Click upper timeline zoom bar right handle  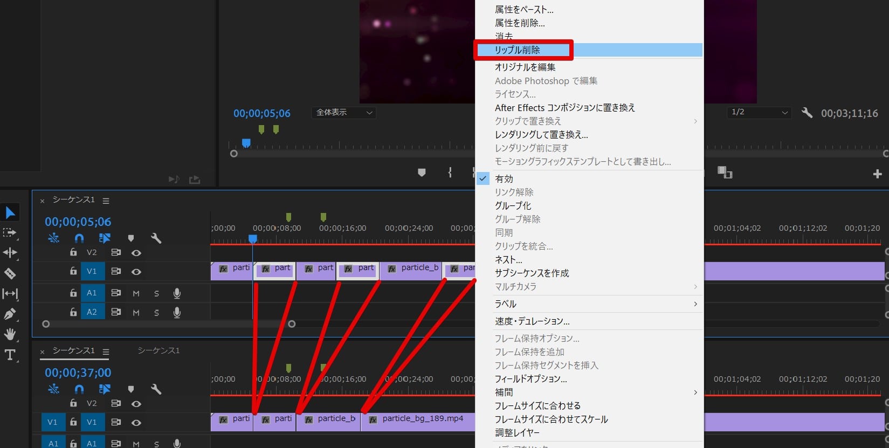coord(292,324)
